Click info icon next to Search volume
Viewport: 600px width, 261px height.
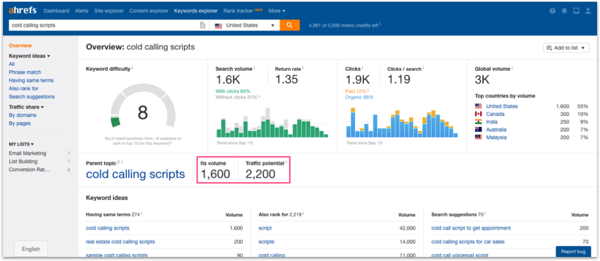[x=254, y=68]
